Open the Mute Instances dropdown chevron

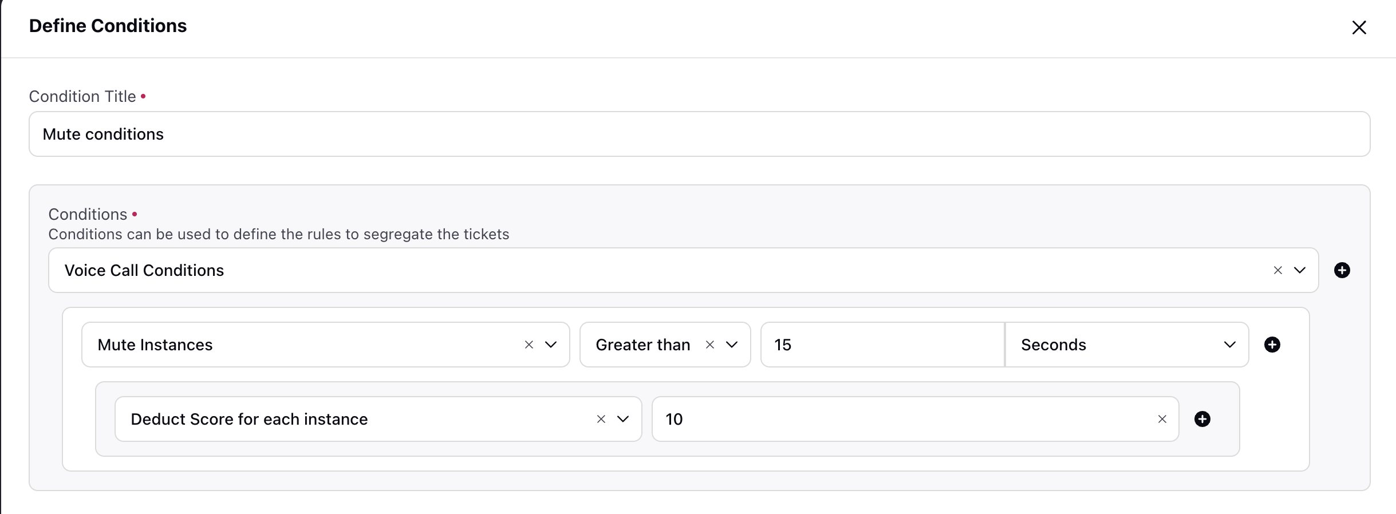[551, 345]
